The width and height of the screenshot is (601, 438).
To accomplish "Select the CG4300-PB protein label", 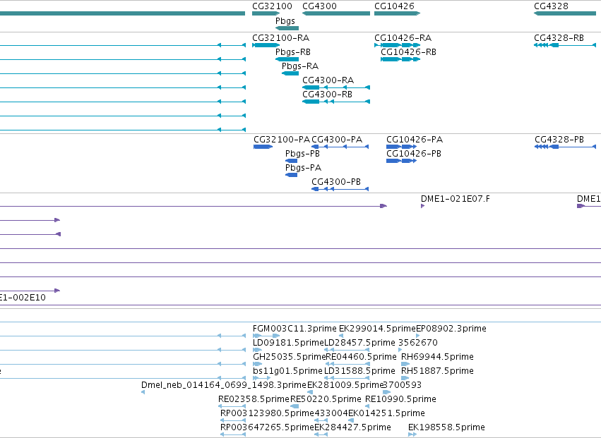I will (x=336, y=182).
